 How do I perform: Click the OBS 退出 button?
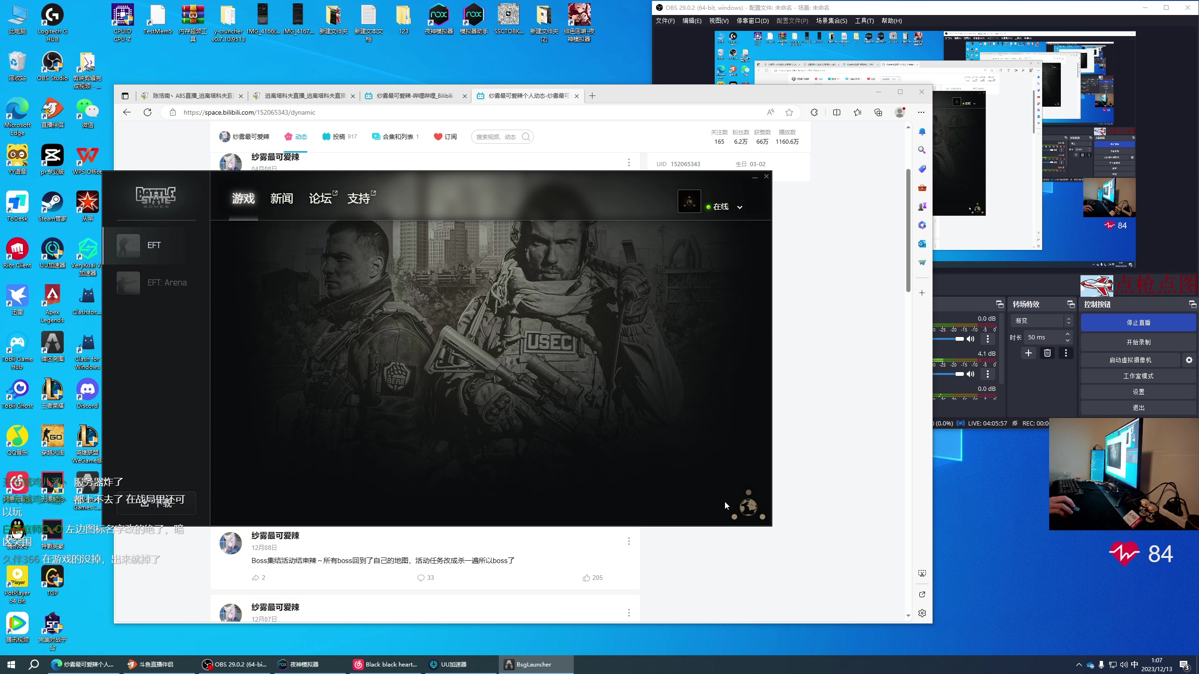click(1138, 408)
